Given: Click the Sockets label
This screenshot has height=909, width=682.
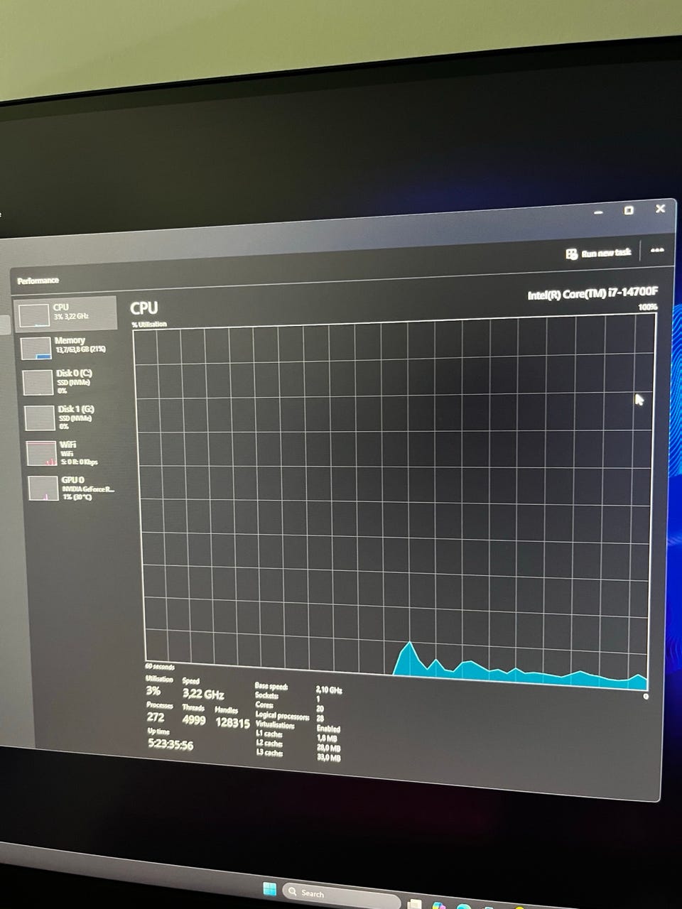Looking at the screenshot, I should (266, 695).
